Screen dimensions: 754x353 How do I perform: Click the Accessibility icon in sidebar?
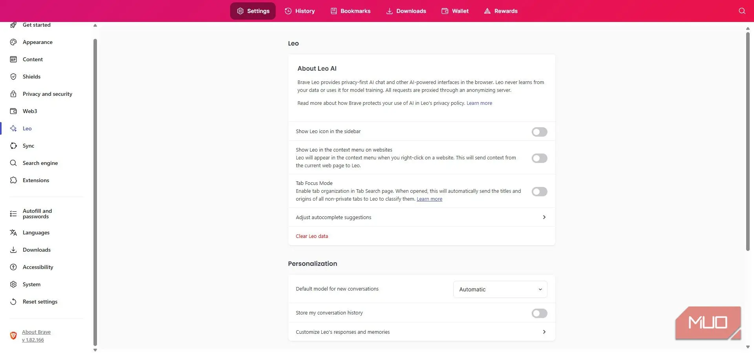click(13, 267)
